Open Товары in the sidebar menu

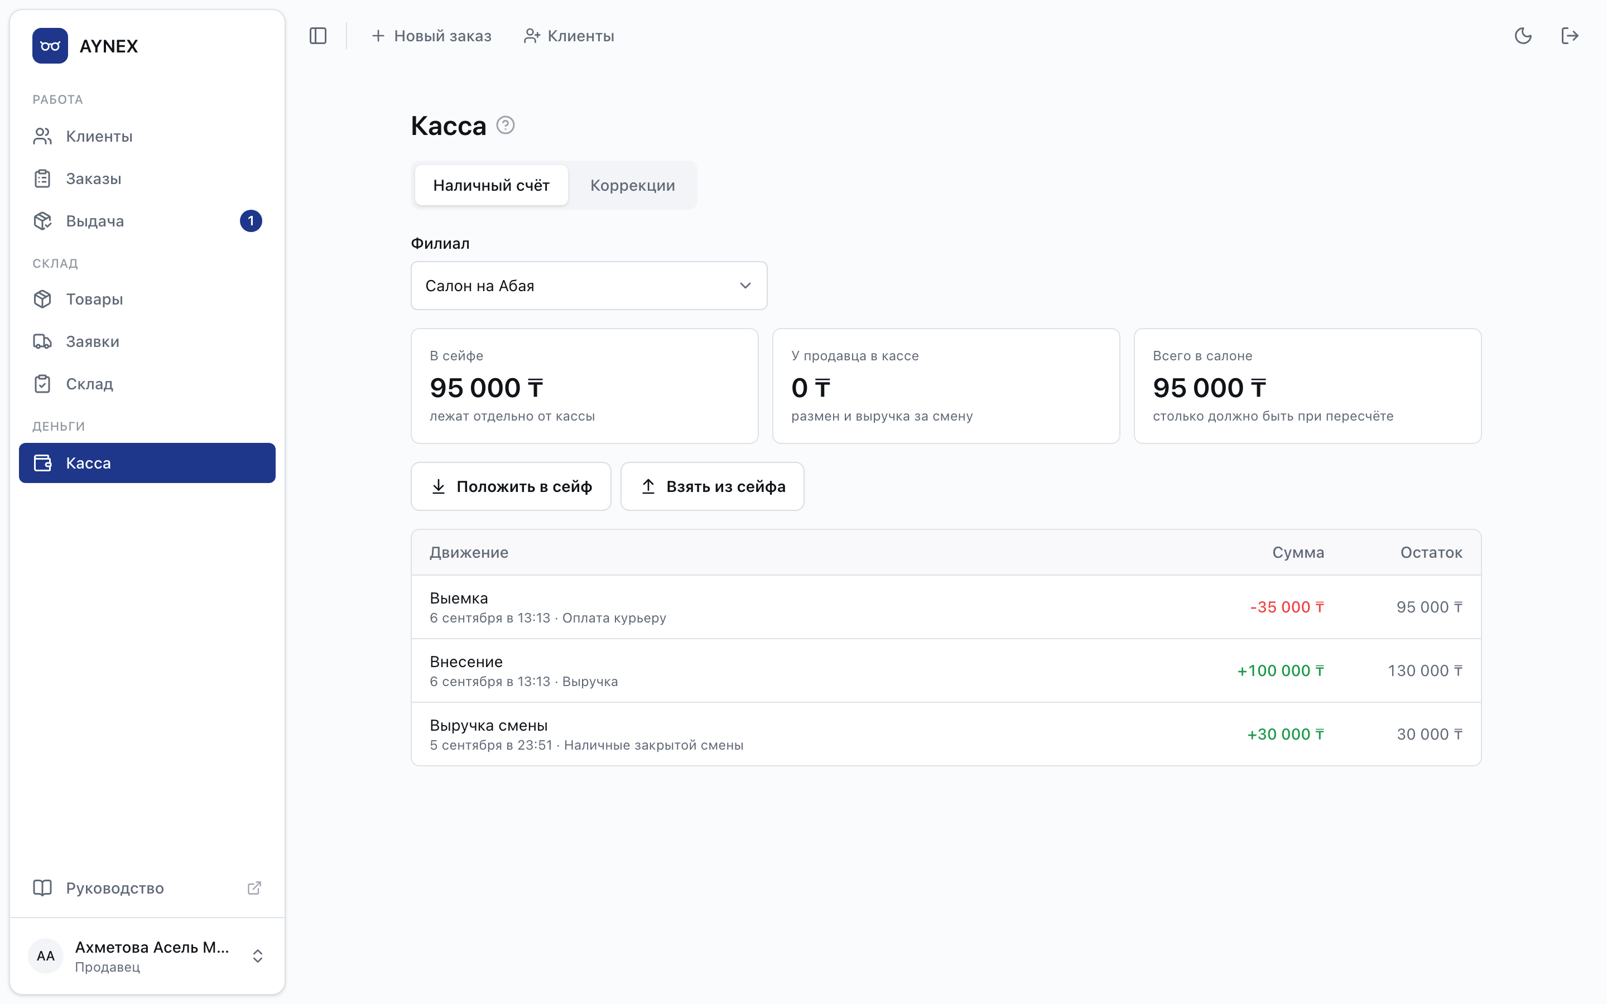(x=147, y=300)
